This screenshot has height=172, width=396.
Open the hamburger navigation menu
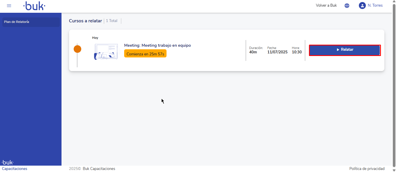pyautogui.click(x=9, y=6)
